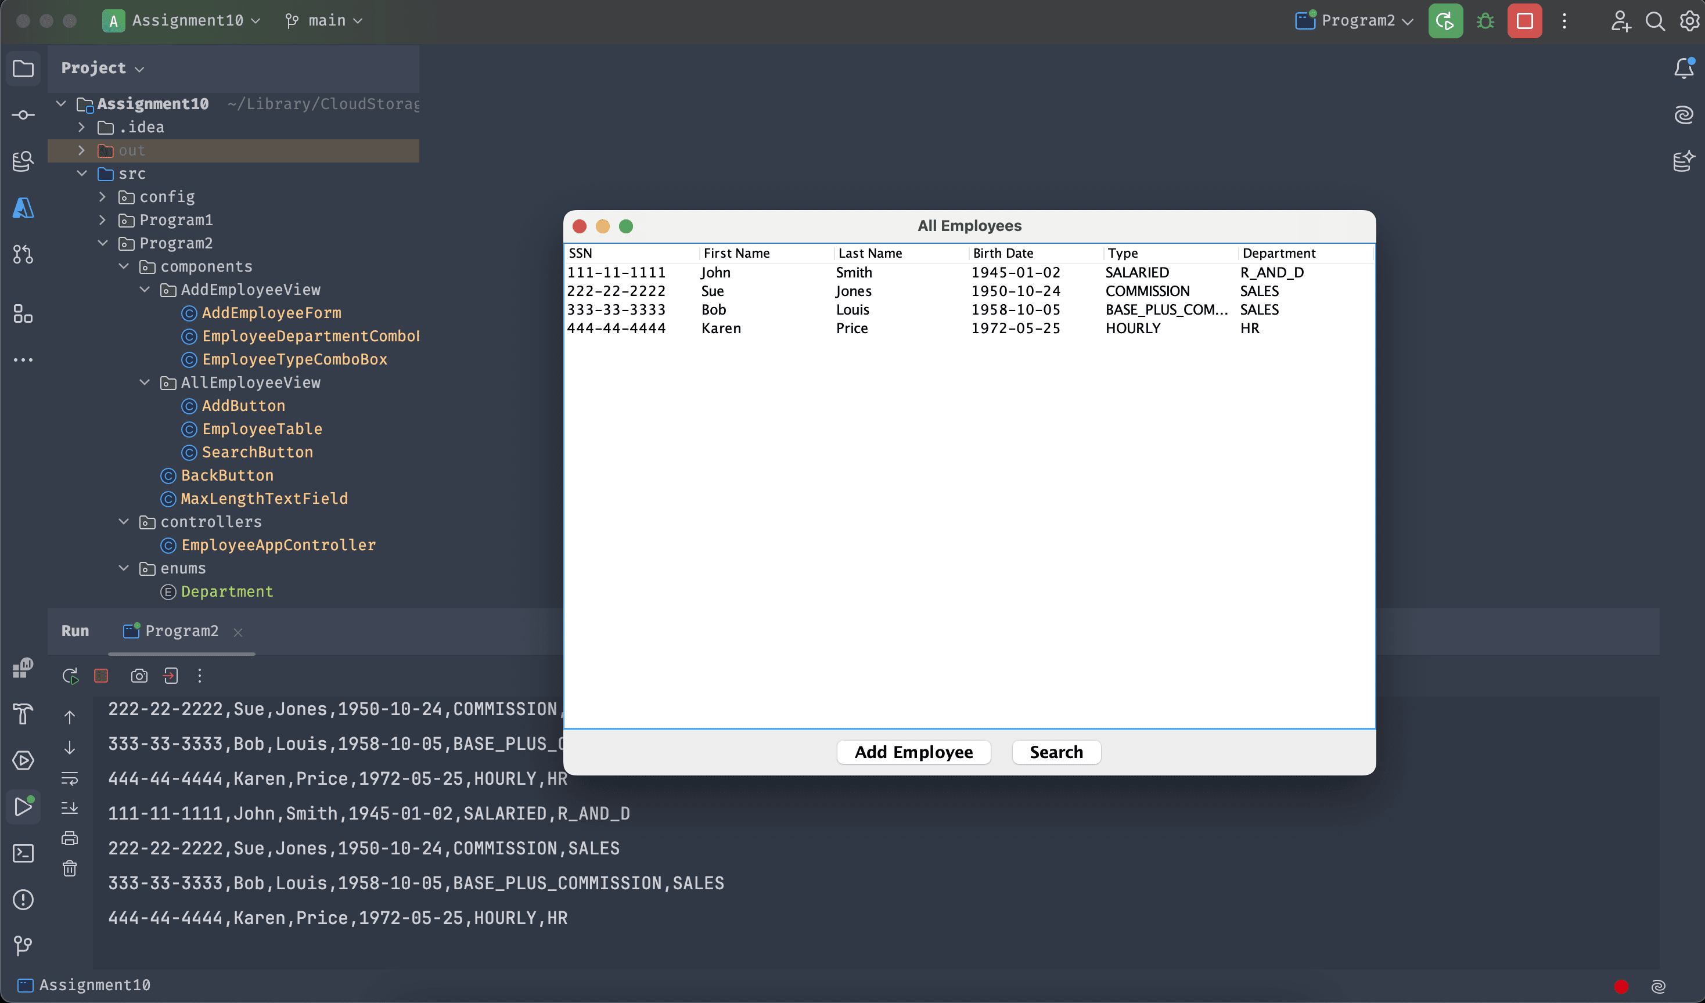Open the Build hammer tool window icon
The height and width of the screenshot is (1003, 1705).
coord(23,714)
